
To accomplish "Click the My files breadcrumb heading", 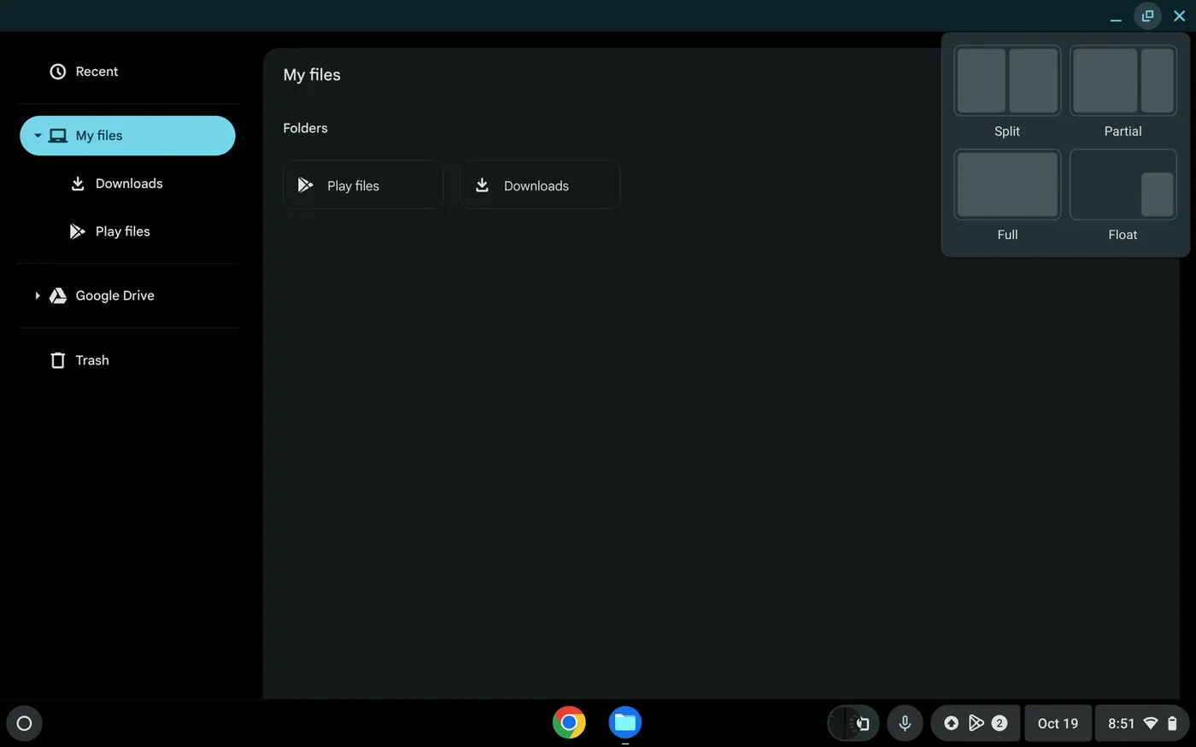I will coord(312,75).
